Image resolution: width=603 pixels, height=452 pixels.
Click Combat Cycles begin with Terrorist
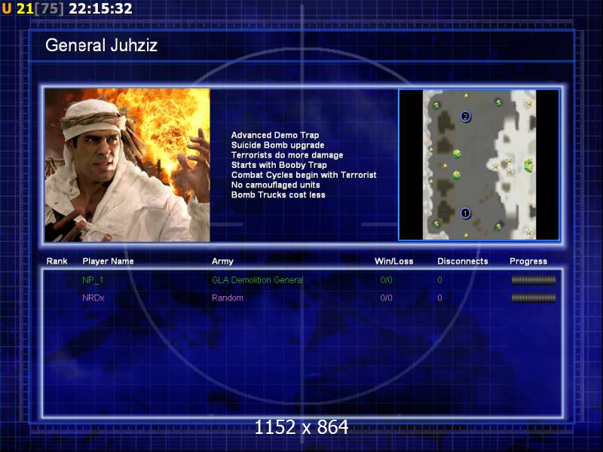pos(304,175)
